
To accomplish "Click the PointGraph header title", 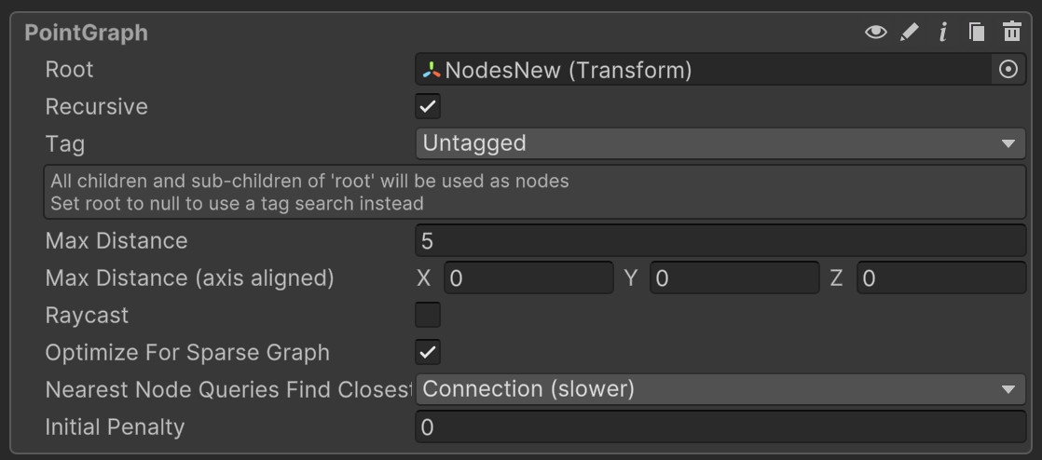I will pyautogui.click(x=87, y=33).
